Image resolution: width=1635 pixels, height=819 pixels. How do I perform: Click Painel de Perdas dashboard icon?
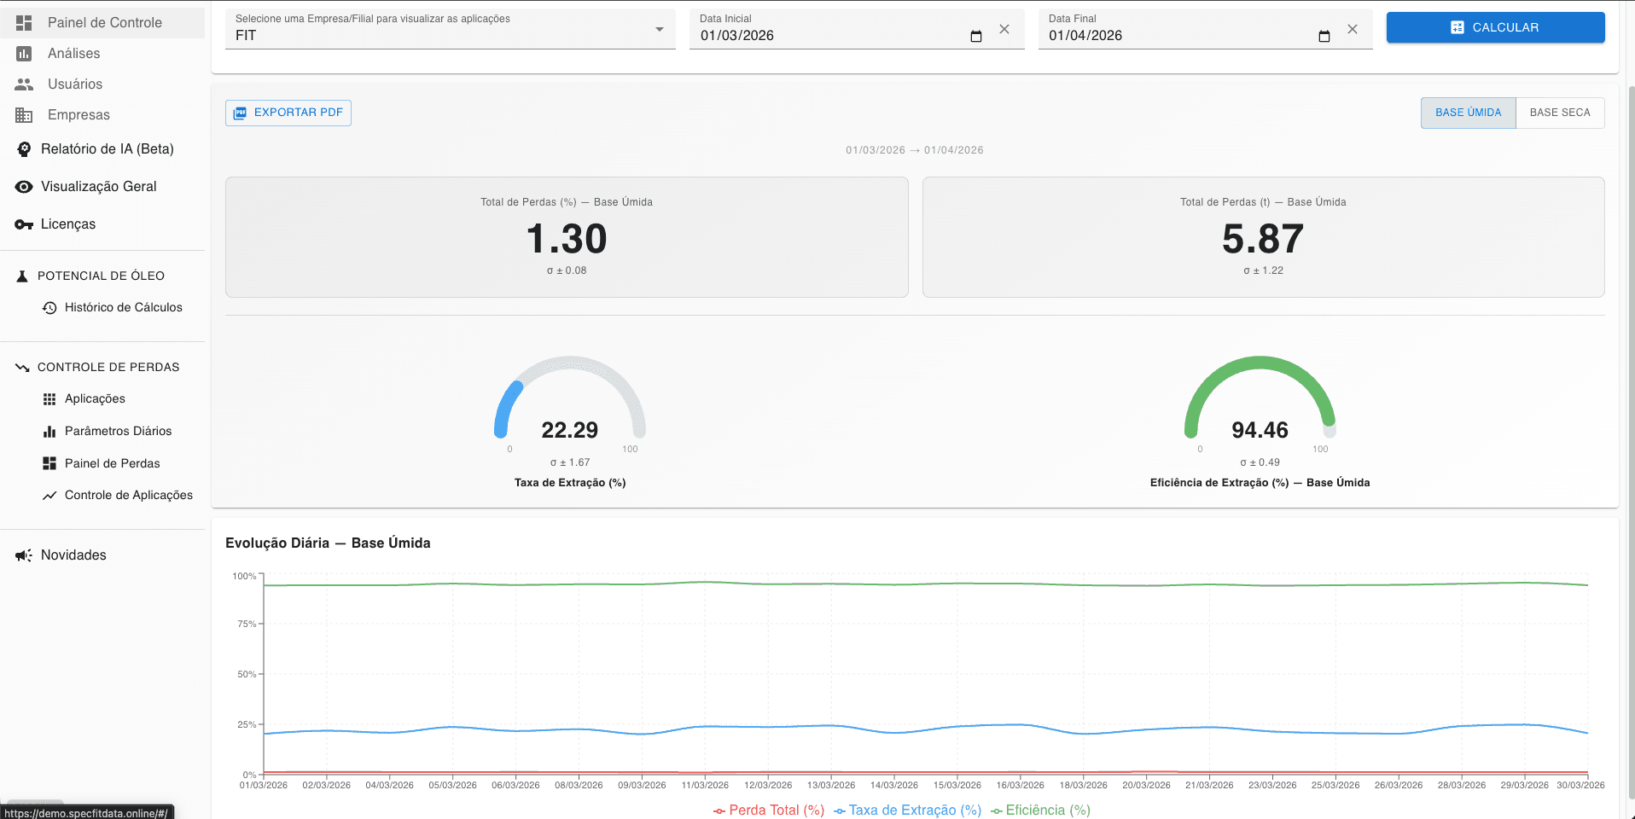49,463
